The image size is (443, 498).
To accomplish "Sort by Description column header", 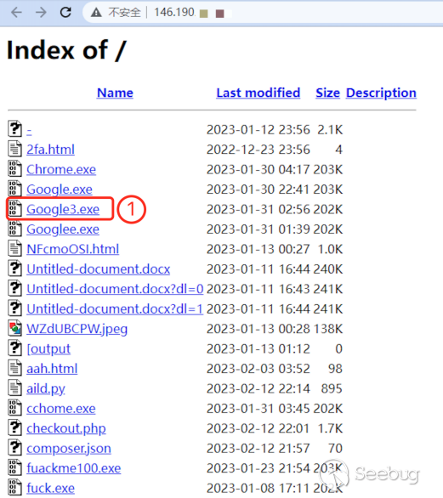I will click(381, 93).
